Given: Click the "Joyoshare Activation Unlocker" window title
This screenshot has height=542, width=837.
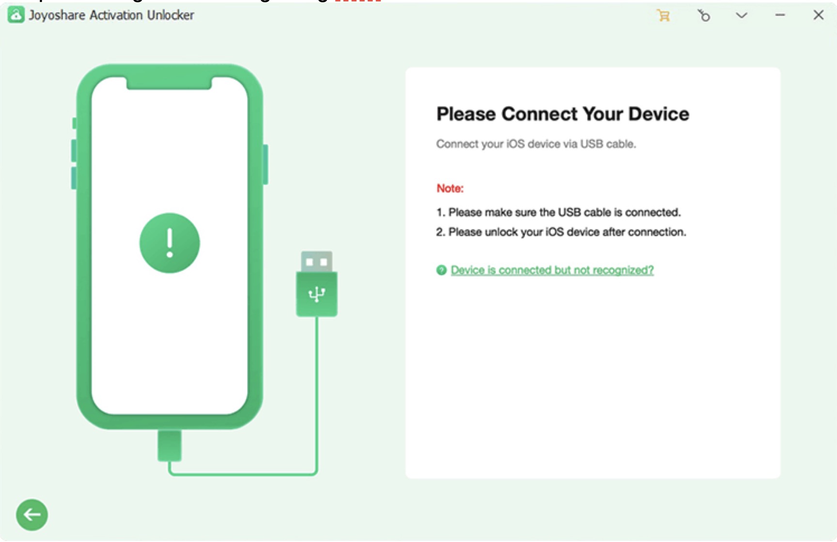Looking at the screenshot, I should (111, 15).
